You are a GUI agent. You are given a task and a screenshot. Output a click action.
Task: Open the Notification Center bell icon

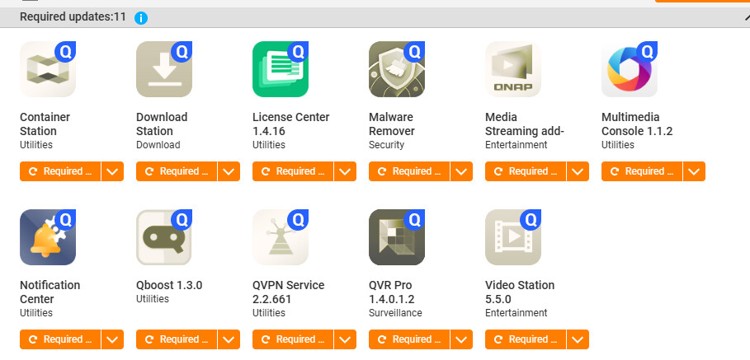tap(48, 237)
